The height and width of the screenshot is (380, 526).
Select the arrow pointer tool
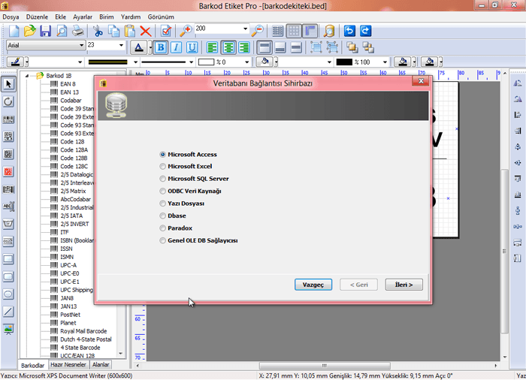click(8, 84)
